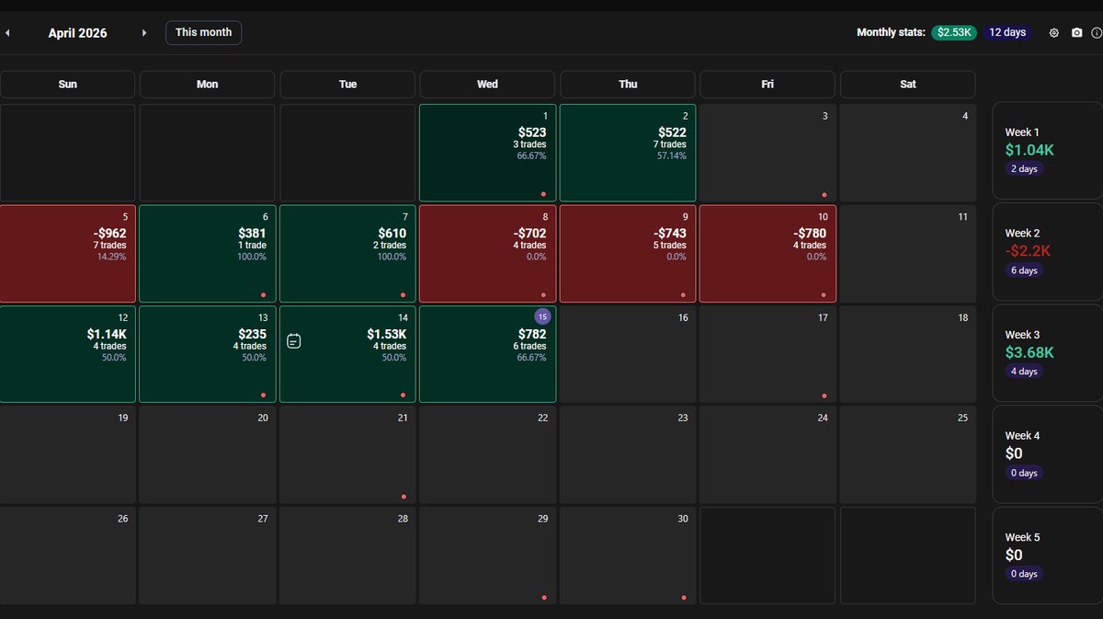The image size is (1103, 619).
Task: Click the red dot on the April 10 cell
Action: click(824, 295)
